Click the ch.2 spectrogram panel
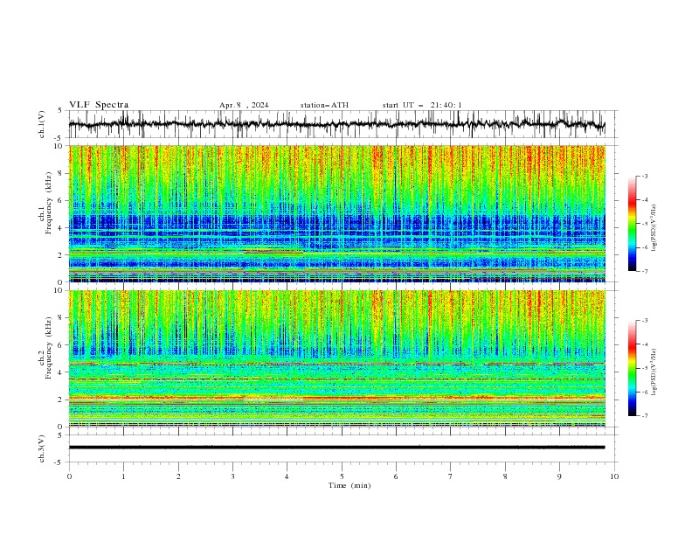This screenshot has height=535, width=692. click(337, 358)
